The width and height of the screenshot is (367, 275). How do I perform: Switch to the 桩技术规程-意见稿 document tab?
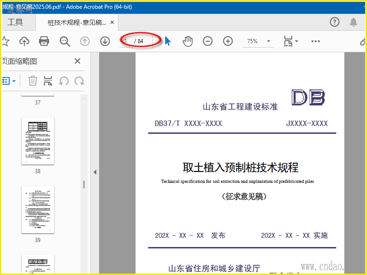pyautogui.click(x=77, y=22)
